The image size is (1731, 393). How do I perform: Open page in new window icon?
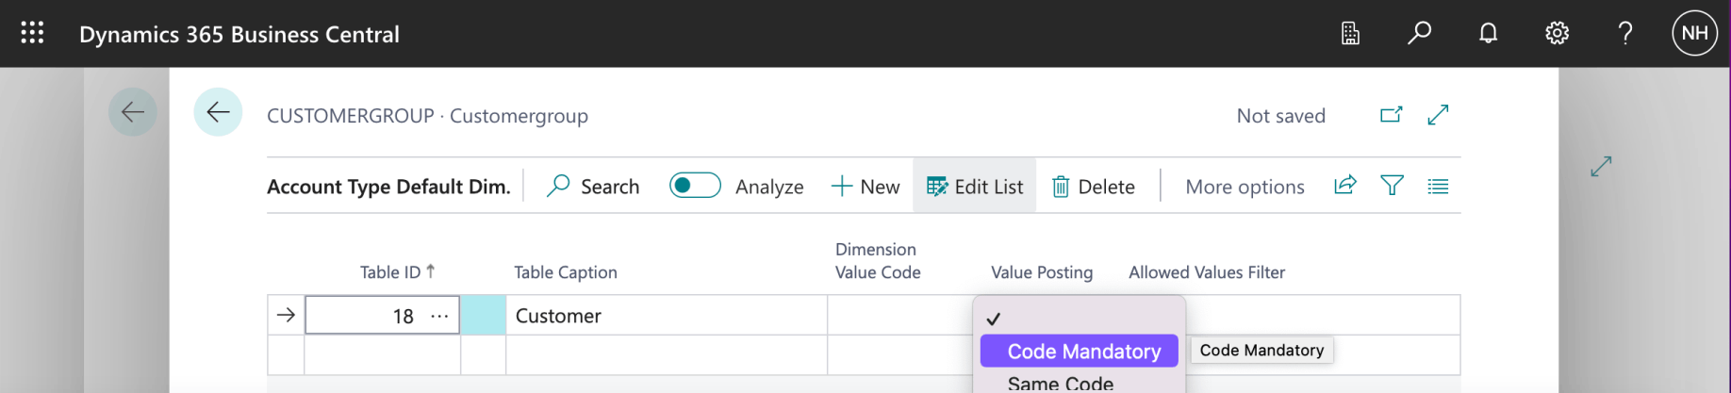point(1391,115)
